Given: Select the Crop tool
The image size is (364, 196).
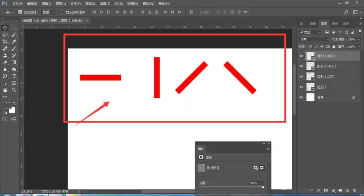Looking at the screenshot, I should tap(5, 42).
